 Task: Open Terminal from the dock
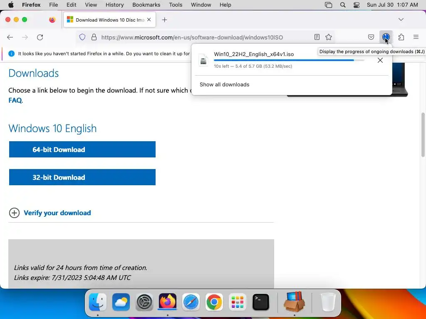tap(261, 302)
